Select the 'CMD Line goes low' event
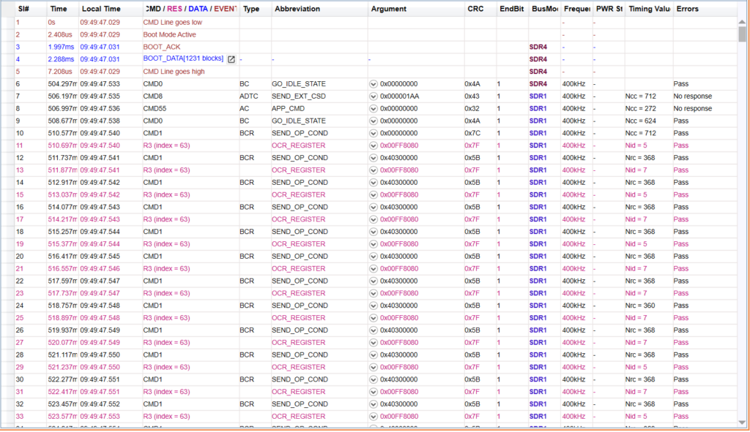The height and width of the screenshot is (432, 750). (x=172, y=23)
